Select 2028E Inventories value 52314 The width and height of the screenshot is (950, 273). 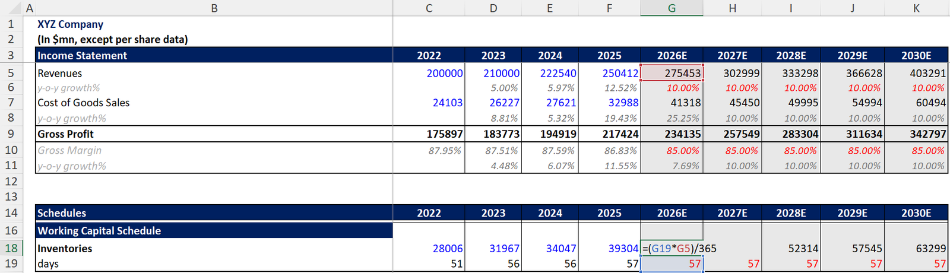pyautogui.click(x=791, y=248)
